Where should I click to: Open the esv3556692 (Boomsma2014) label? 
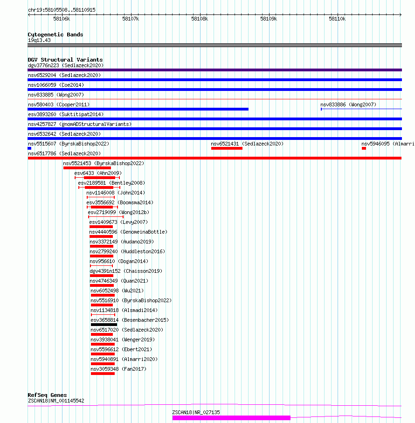[x=120, y=202]
